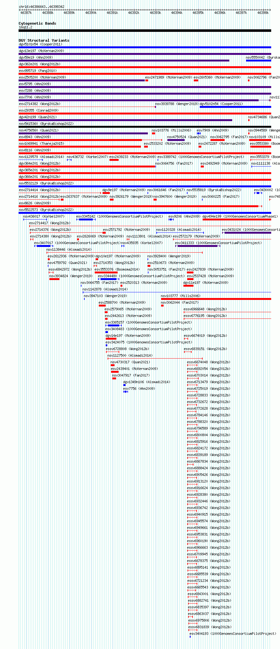280x649 pixels.
Task: Open esv2637637 (McKernan2009) variant
Action: tap(62, 200)
